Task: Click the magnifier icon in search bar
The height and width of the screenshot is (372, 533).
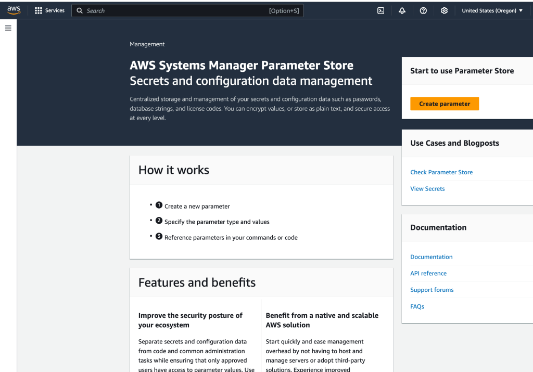Action: point(80,10)
